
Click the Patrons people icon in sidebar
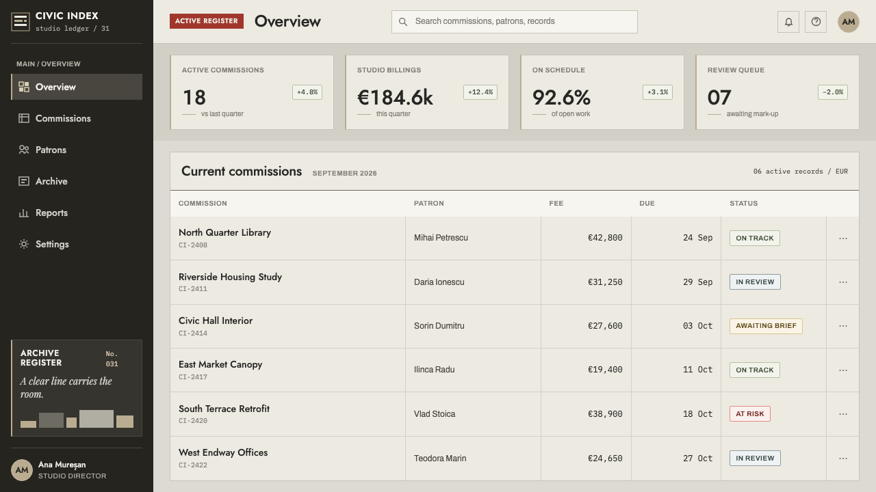24,150
